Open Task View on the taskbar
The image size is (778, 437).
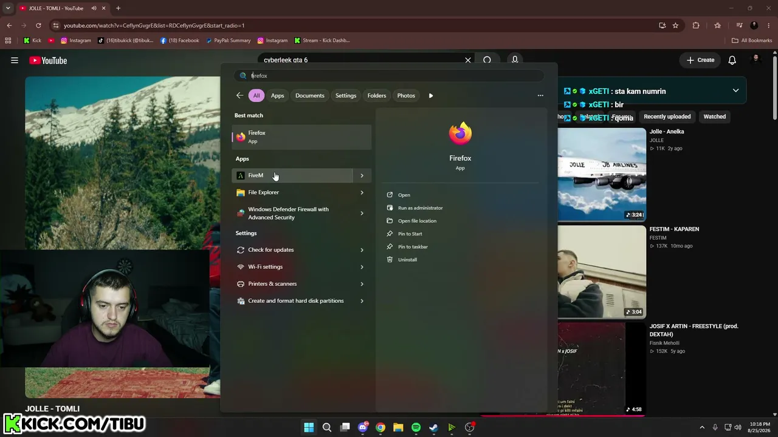345,427
